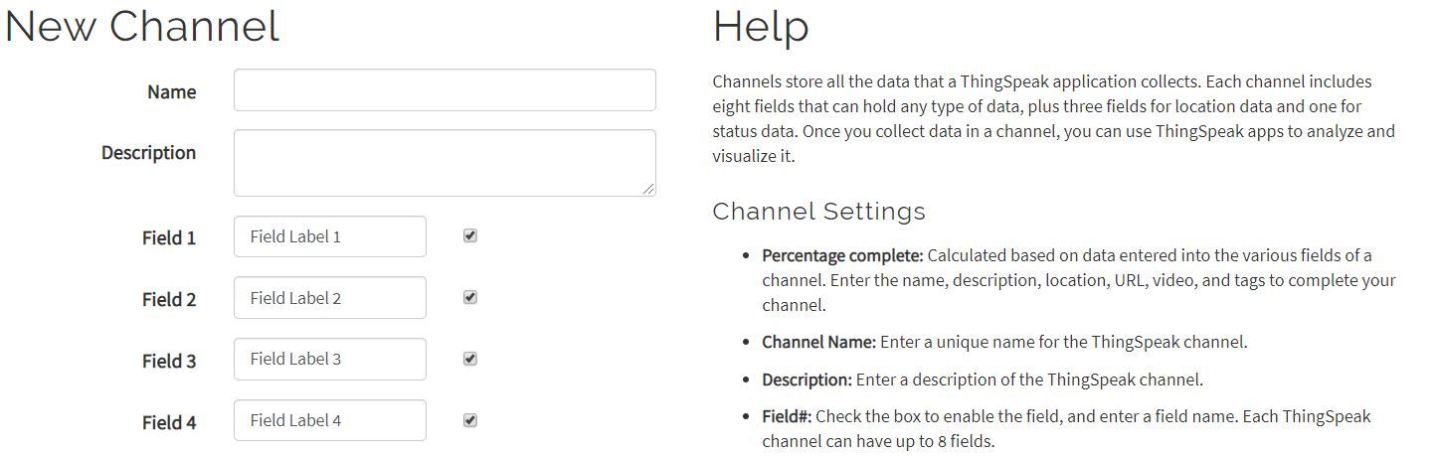Click the 'Description' form label

149,152
